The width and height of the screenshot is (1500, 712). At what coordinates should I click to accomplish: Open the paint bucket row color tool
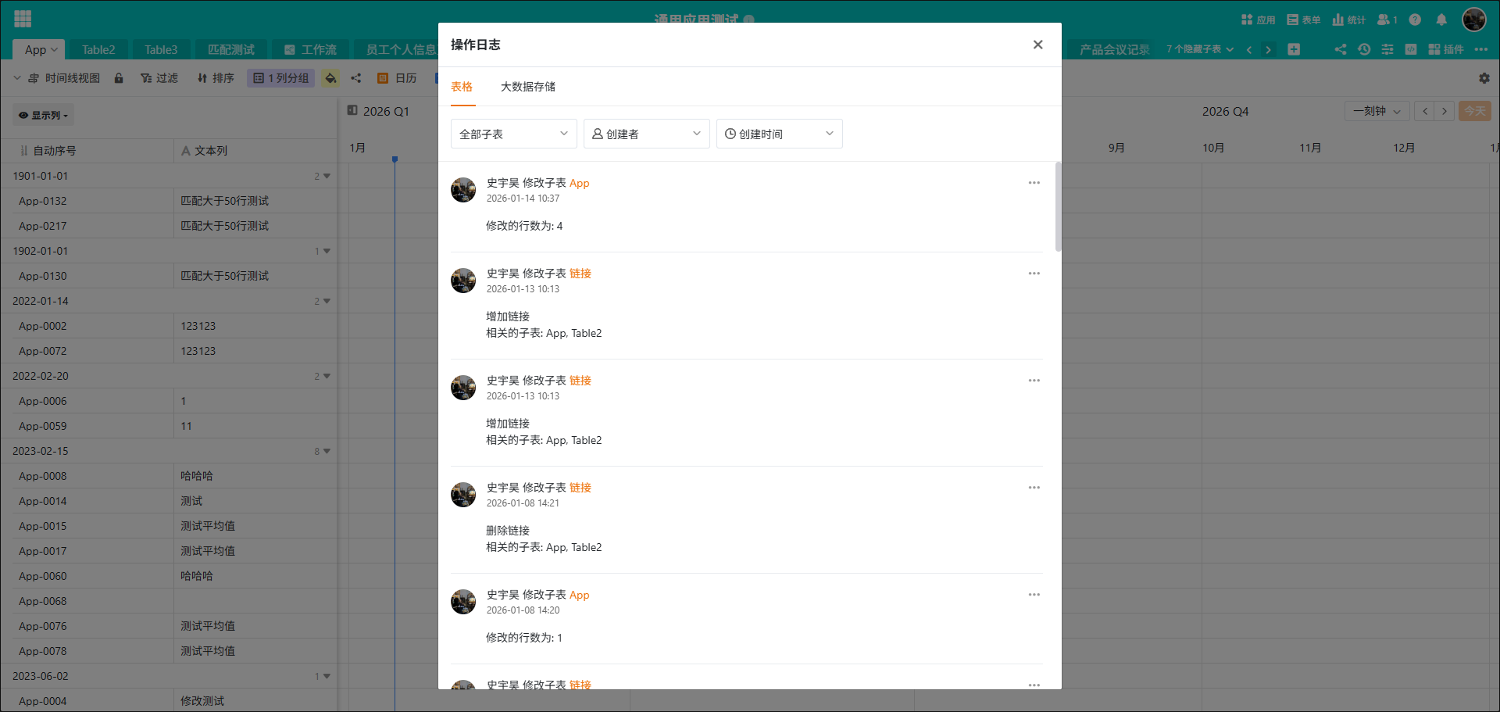coord(330,78)
